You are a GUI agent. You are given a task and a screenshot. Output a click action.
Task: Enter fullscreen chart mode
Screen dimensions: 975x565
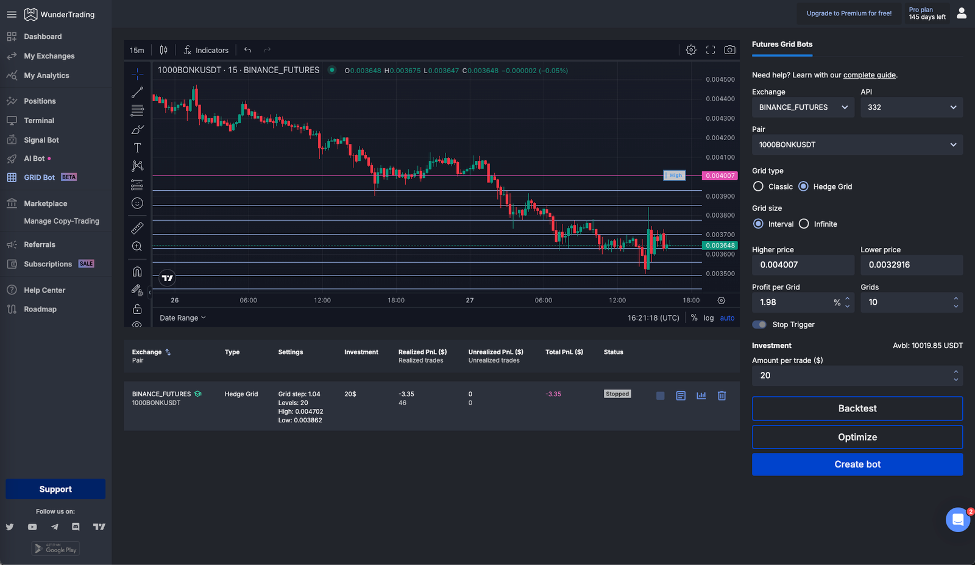coord(711,50)
